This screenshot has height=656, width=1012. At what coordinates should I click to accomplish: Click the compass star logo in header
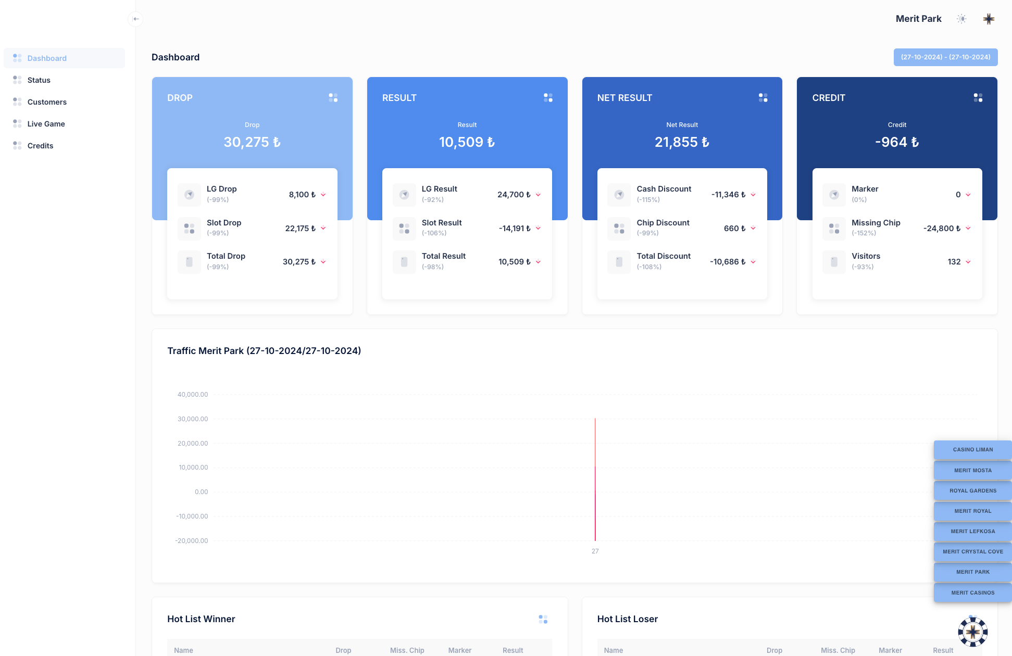pyautogui.click(x=989, y=19)
